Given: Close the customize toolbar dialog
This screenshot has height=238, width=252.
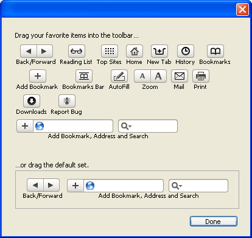Looking at the screenshot, I should tap(242, 9).
